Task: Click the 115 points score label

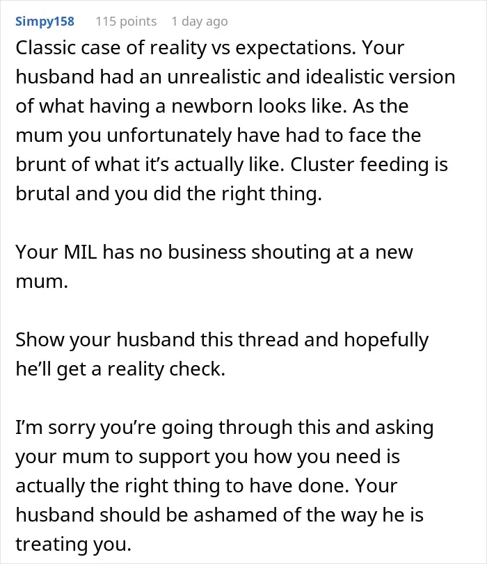Action: click(x=126, y=22)
